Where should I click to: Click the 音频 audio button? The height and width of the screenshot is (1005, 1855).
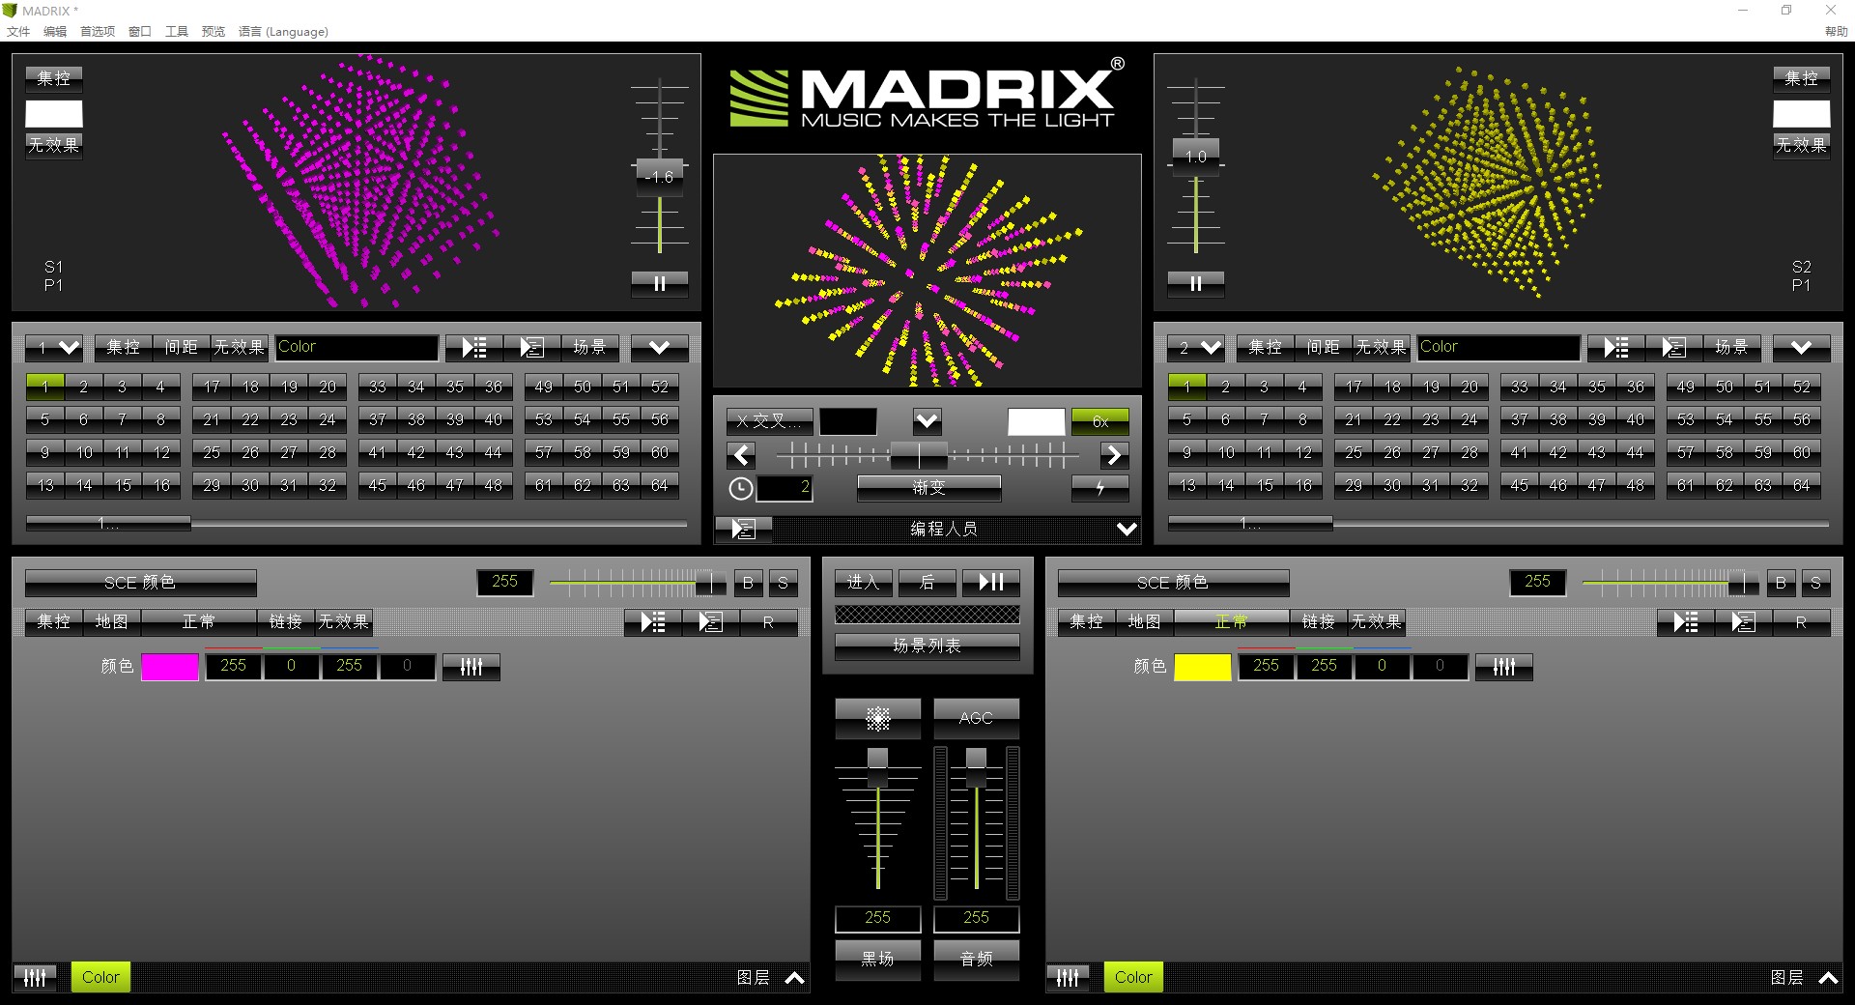(x=977, y=959)
